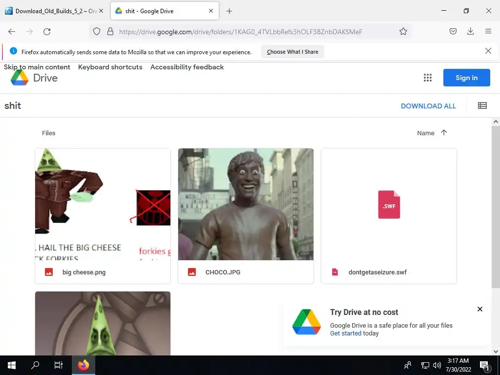This screenshot has width=500, height=375.
Task: Open Windows taskbar search
Action: coord(35,365)
